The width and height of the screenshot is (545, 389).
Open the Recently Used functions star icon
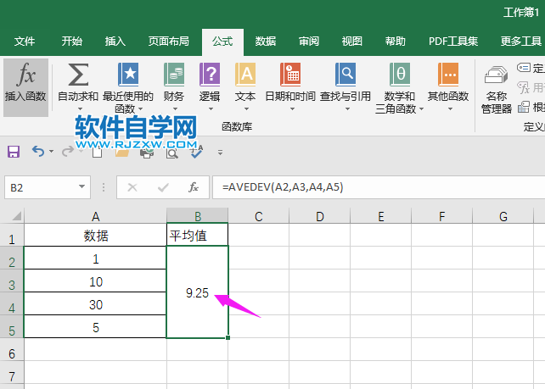(x=128, y=75)
